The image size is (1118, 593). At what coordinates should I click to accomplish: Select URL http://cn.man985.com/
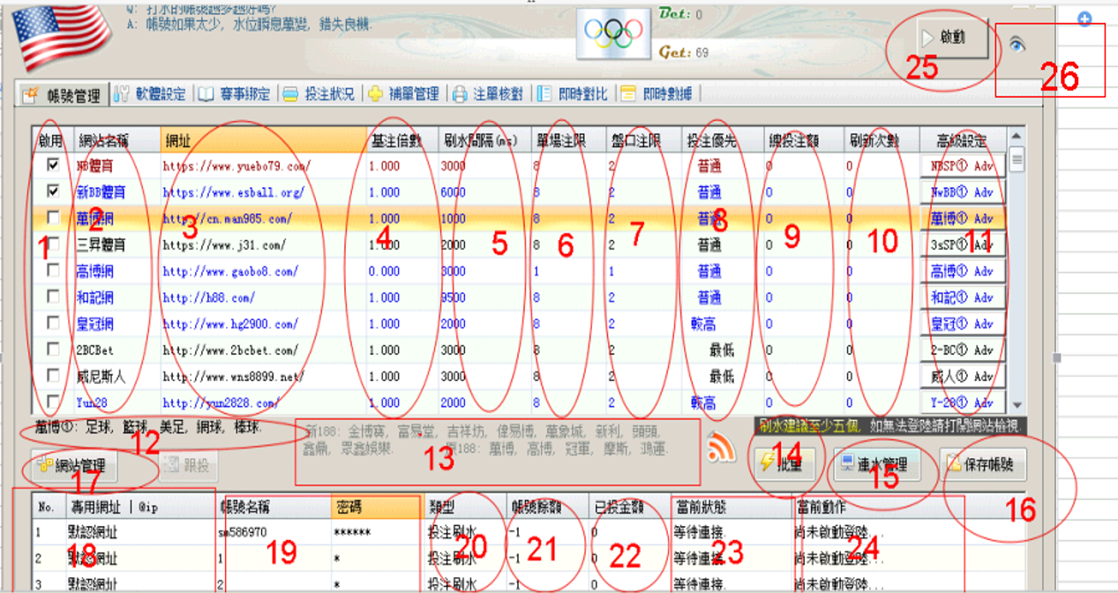pos(227,218)
